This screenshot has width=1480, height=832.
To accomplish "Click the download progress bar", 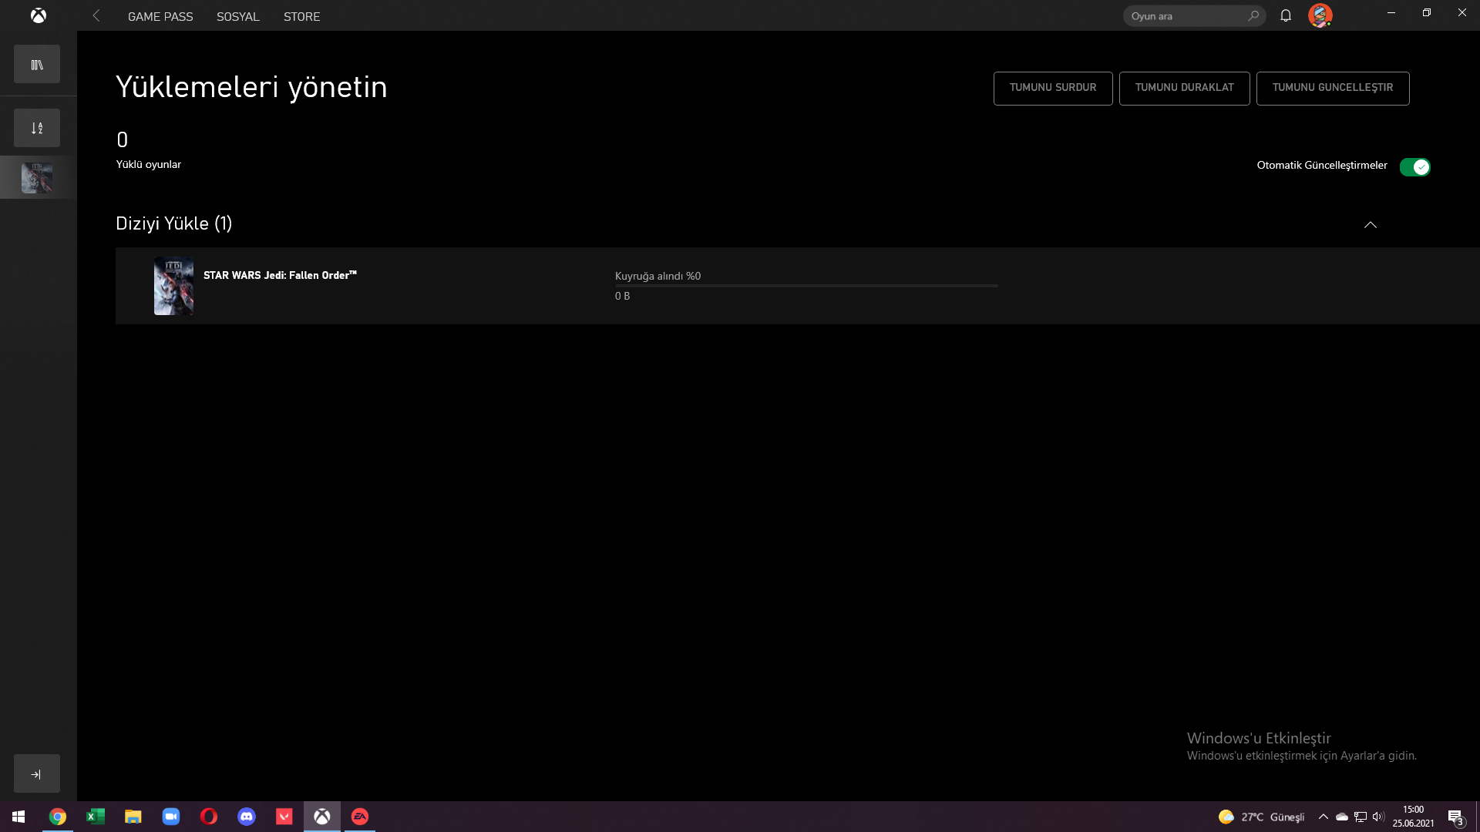I will (806, 286).
